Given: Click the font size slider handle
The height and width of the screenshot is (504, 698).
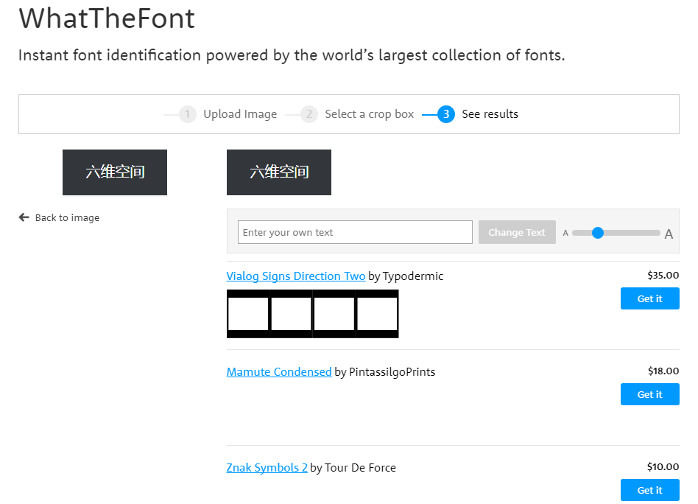Looking at the screenshot, I should point(598,233).
